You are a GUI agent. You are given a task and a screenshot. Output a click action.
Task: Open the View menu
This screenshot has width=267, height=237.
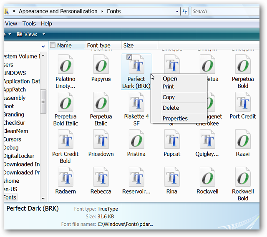(x=11, y=23)
